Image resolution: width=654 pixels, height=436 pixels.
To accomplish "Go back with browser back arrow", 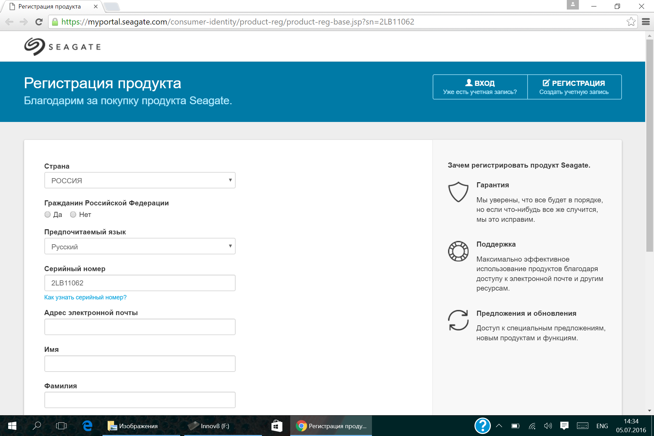I will pos(10,22).
